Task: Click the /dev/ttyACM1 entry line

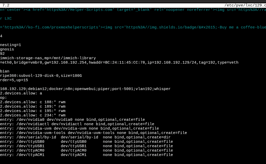Action: pos(86,155)
